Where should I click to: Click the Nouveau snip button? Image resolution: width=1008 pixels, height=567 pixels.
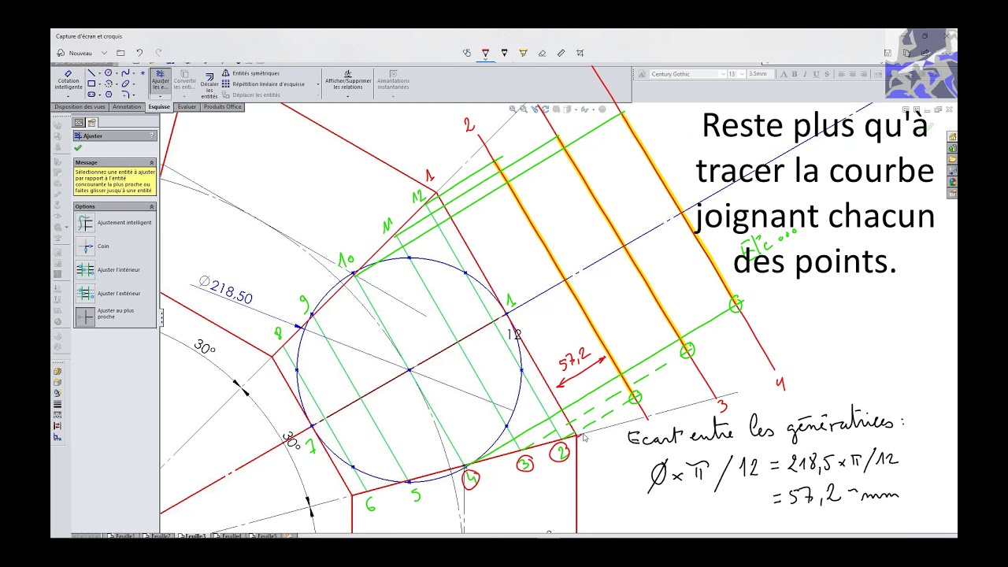(x=76, y=53)
